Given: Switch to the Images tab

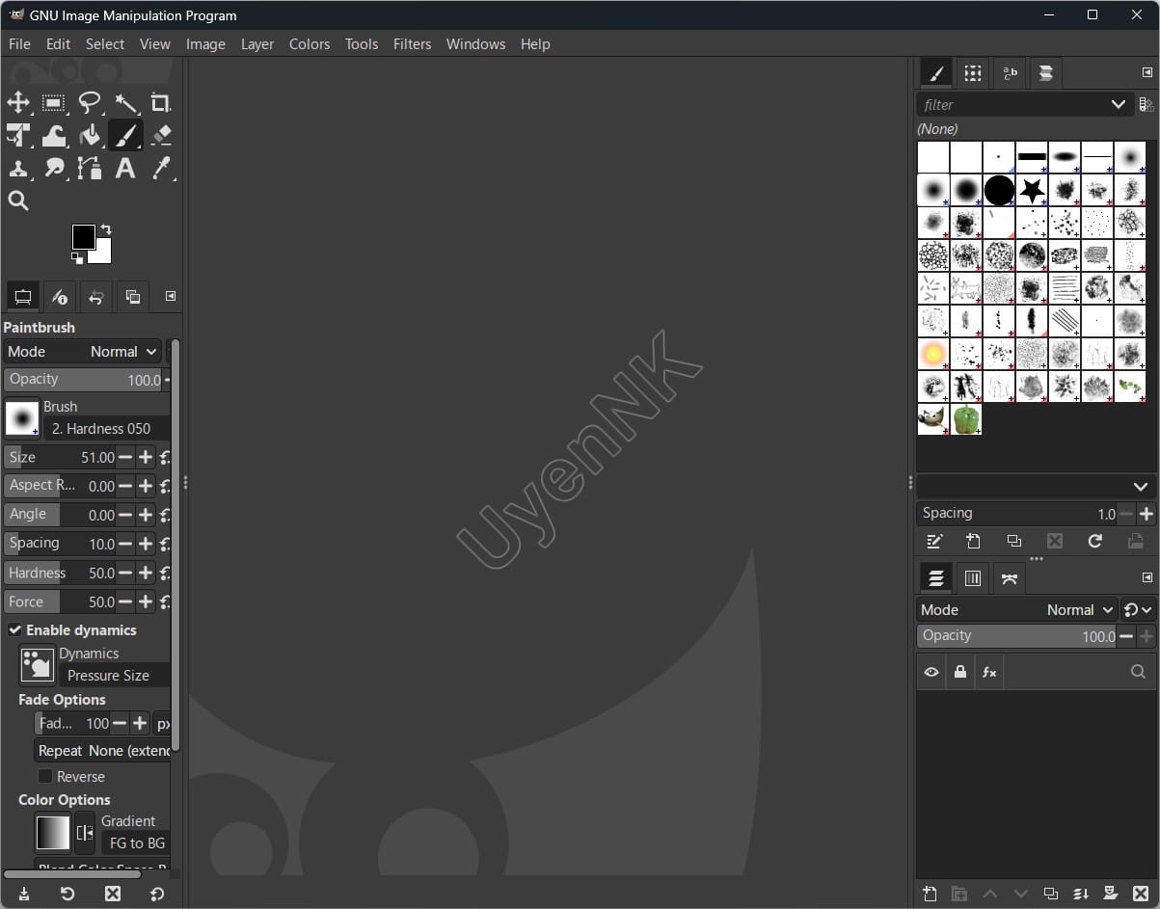Looking at the screenshot, I should click(x=133, y=297).
